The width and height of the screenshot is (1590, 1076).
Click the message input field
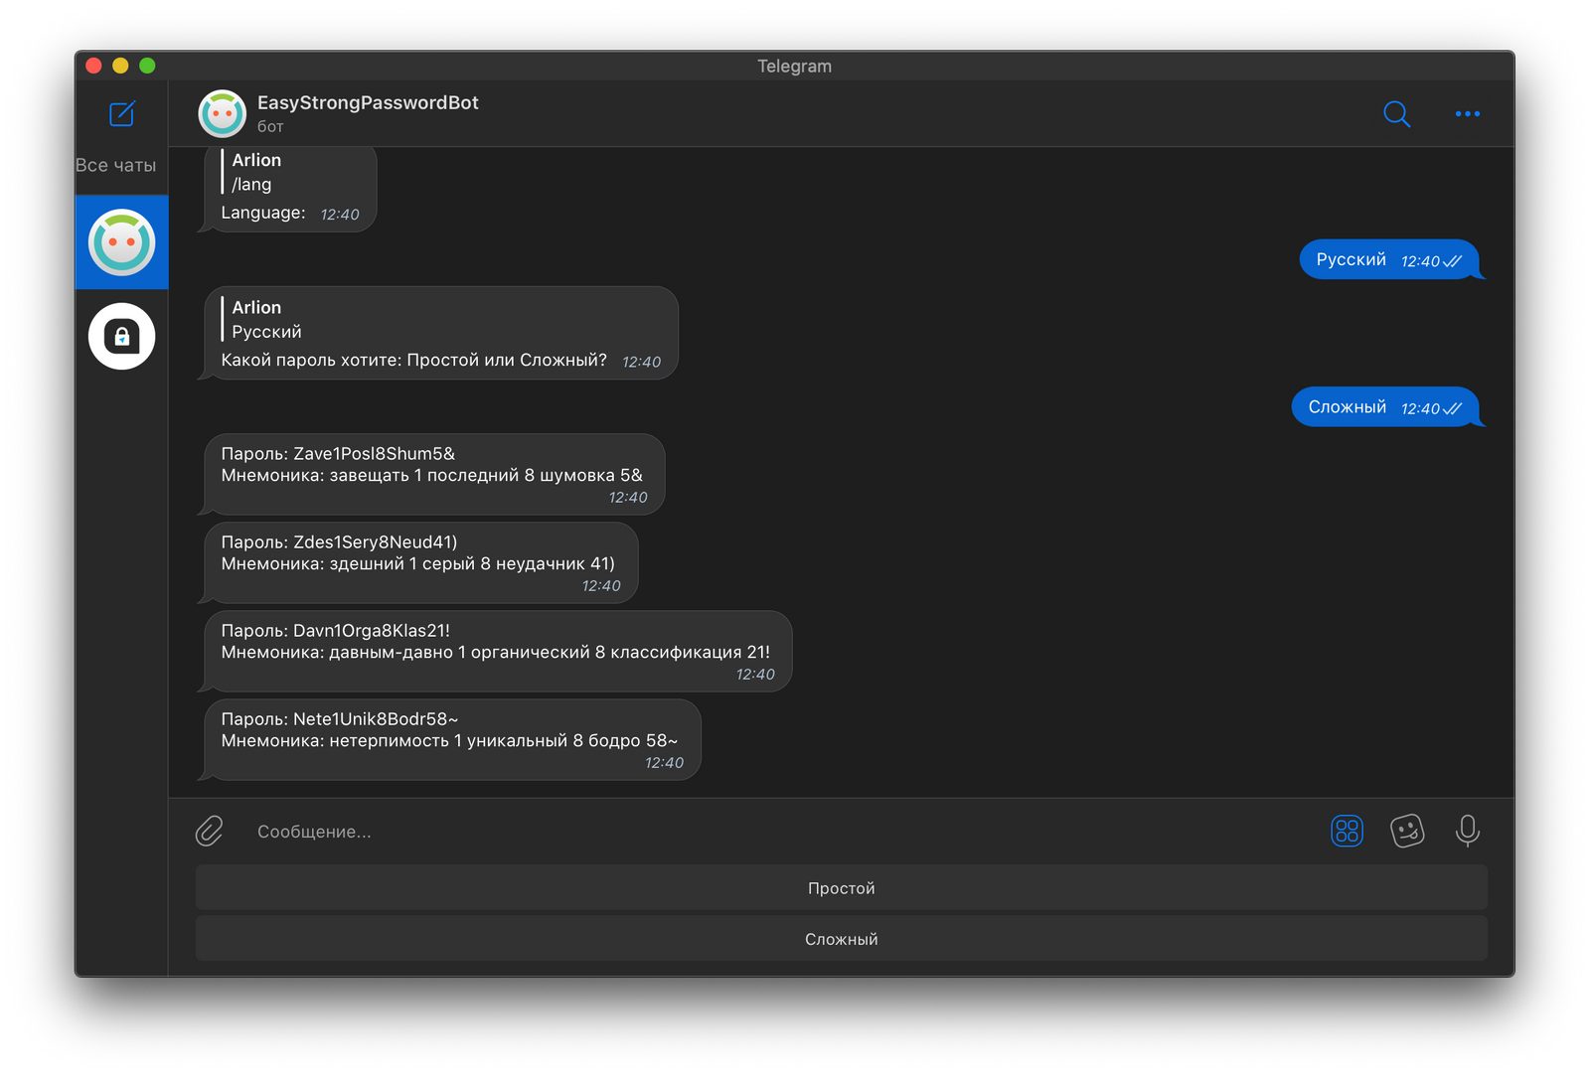[775, 832]
